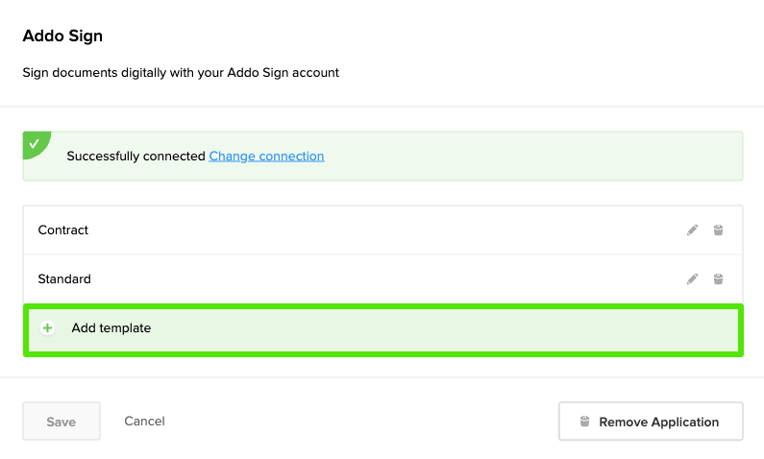Select the Contract template name

click(63, 230)
